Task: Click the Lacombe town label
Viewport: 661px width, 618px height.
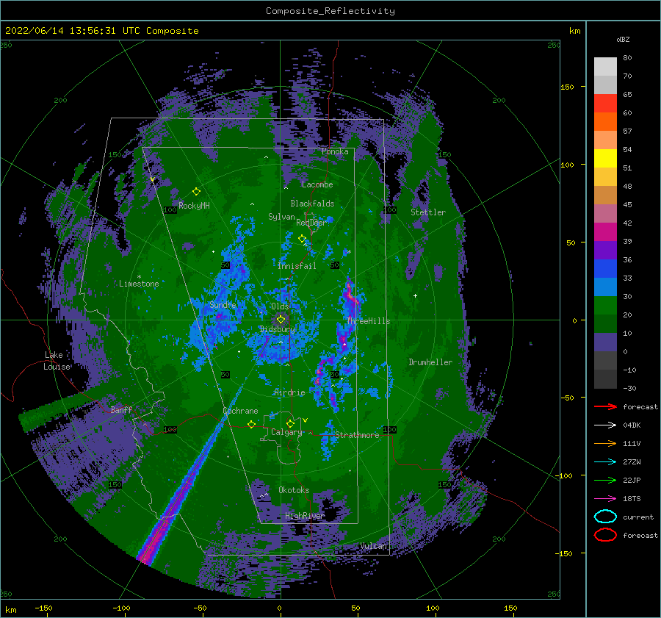Action: click(x=317, y=184)
